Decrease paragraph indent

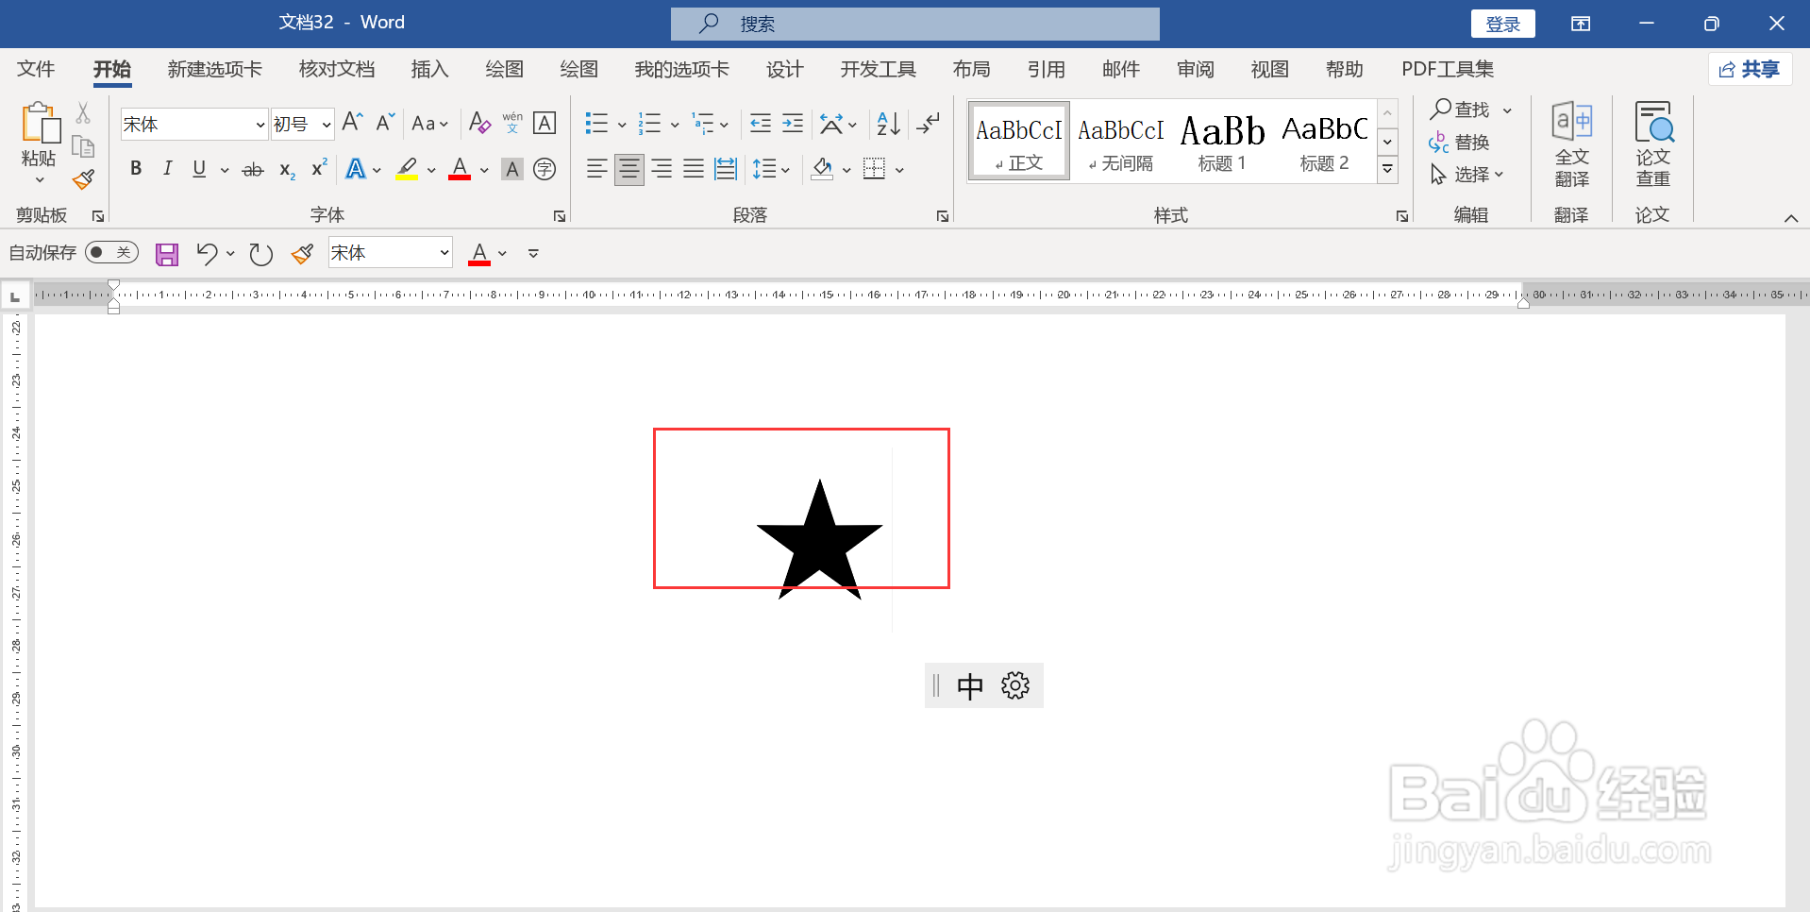[x=760, y=123]
